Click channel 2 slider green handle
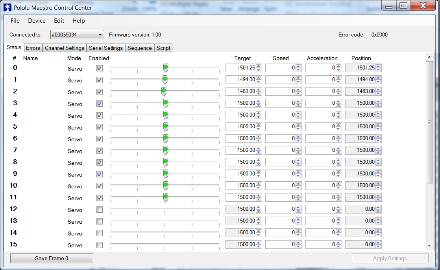Image resolution: width=440 pixels, height=270 pixels. pos(164,91)
